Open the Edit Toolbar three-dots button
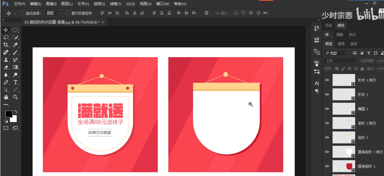384x176 pixels. click(x=5, y=105)
